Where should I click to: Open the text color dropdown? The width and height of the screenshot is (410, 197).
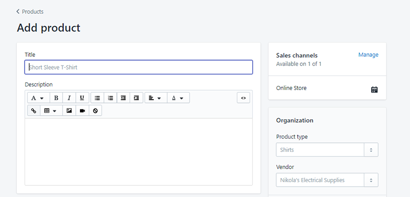click(178, 98)
